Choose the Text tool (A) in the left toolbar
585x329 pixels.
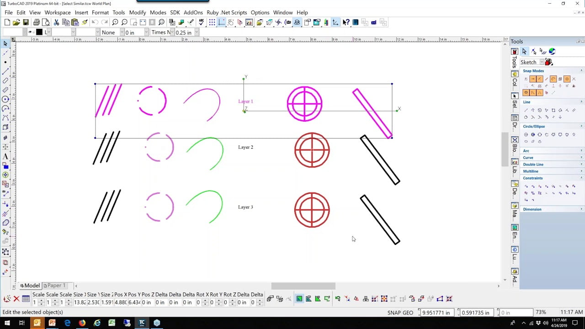click(x=5, y=157)
